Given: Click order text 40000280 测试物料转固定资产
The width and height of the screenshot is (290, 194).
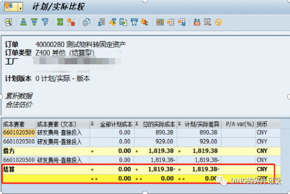Looking at the screenshot, I should (x=81, y=44).
